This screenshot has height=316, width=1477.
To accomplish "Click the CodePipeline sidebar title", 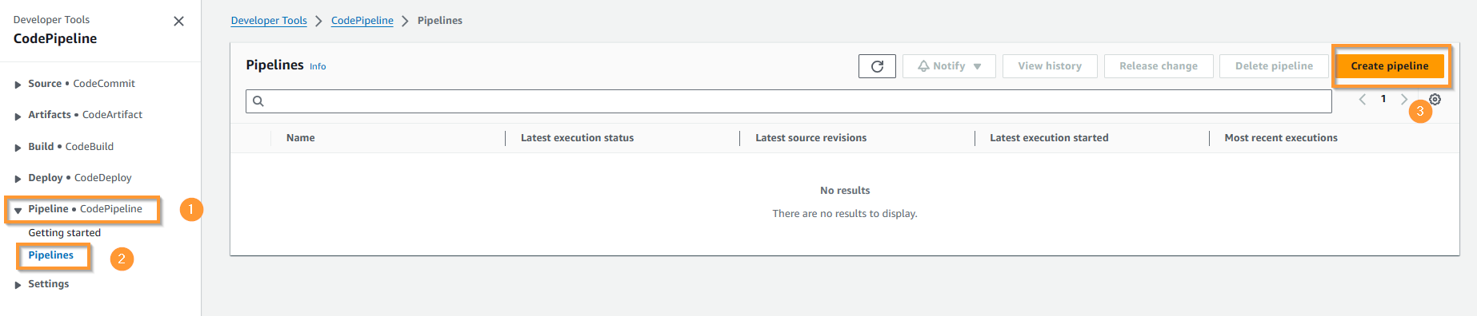I will [x=55, y=38].
